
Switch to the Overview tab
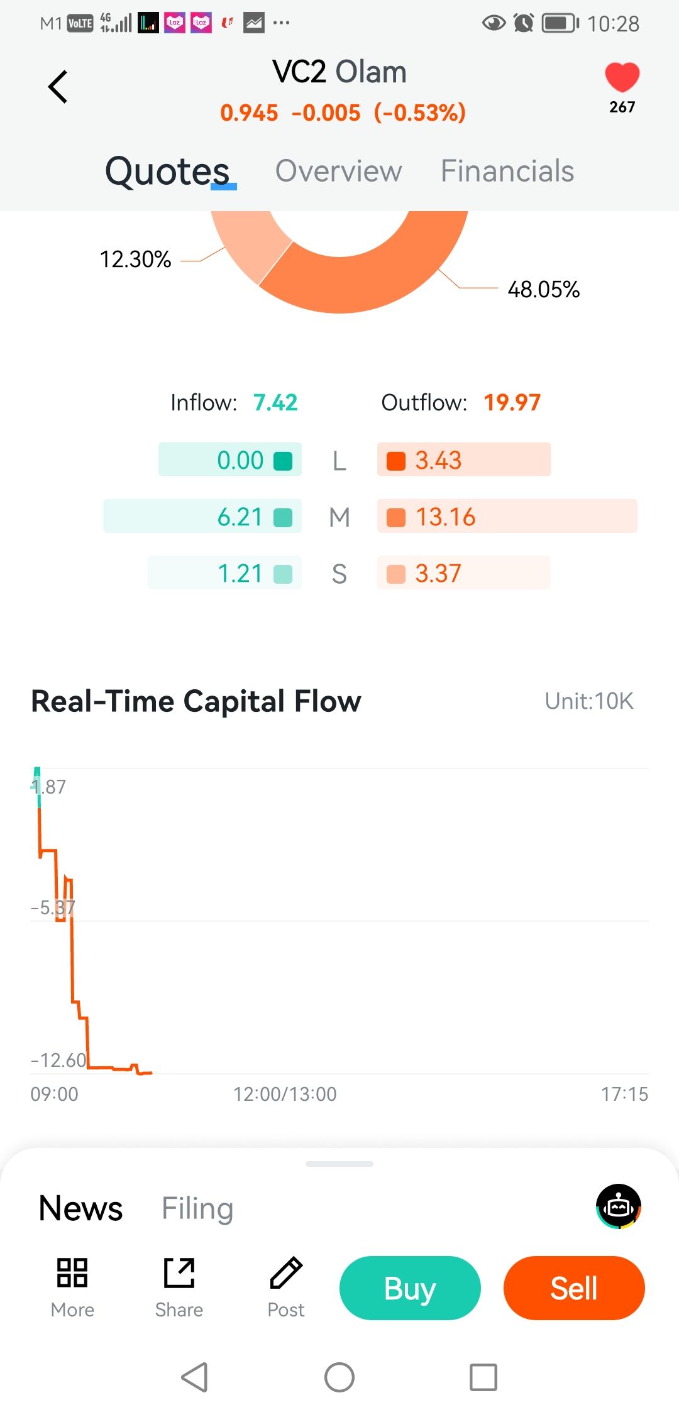pos(338,171)
